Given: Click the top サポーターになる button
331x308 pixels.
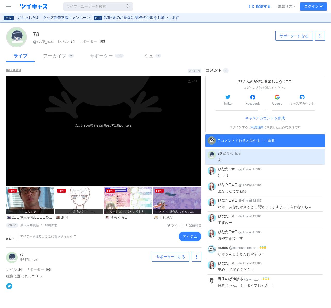Looking at the screenshot, I should (294, 36).
